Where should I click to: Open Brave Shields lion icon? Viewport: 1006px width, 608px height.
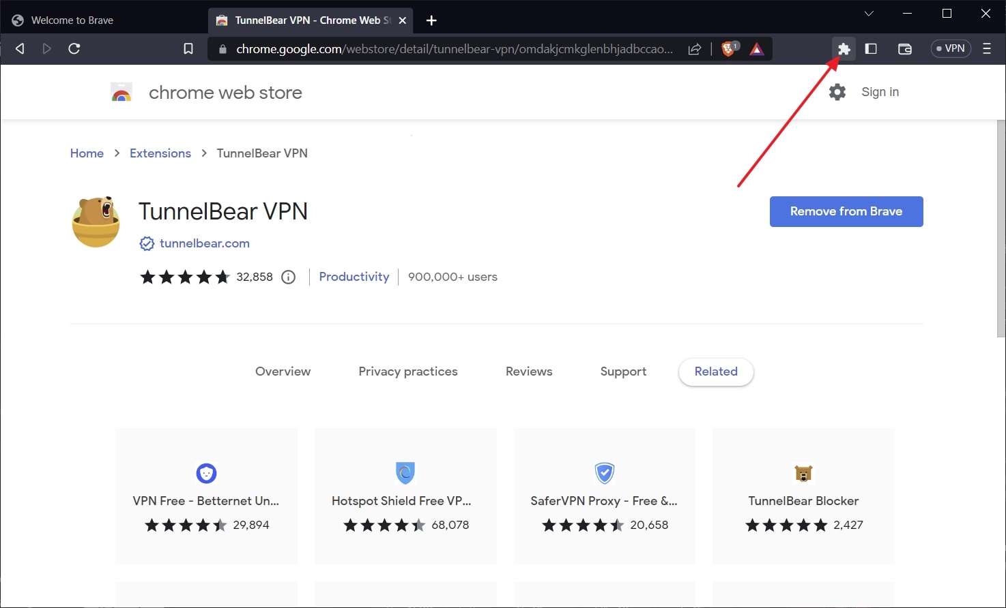(729, 48)
